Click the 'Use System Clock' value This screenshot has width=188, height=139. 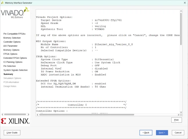click(107, 62)
